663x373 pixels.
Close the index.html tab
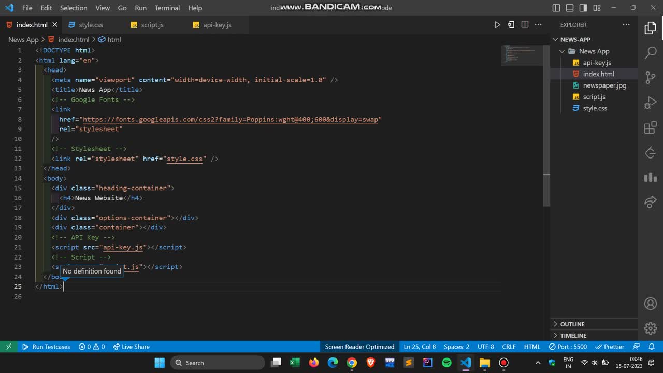[55, 25]
